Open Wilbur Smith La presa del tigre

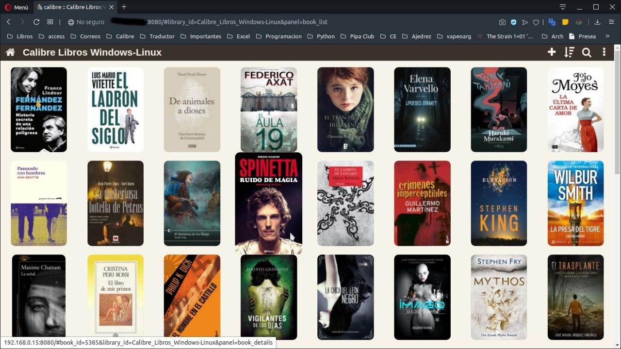(576, 204)
